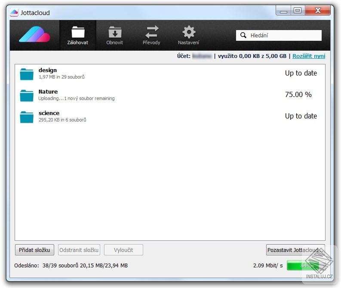Image resolution: width=341 pixels, height=288 pixels.
Task: Click '1,97 MB in 29 souborů' text
Action: [61, 77]
